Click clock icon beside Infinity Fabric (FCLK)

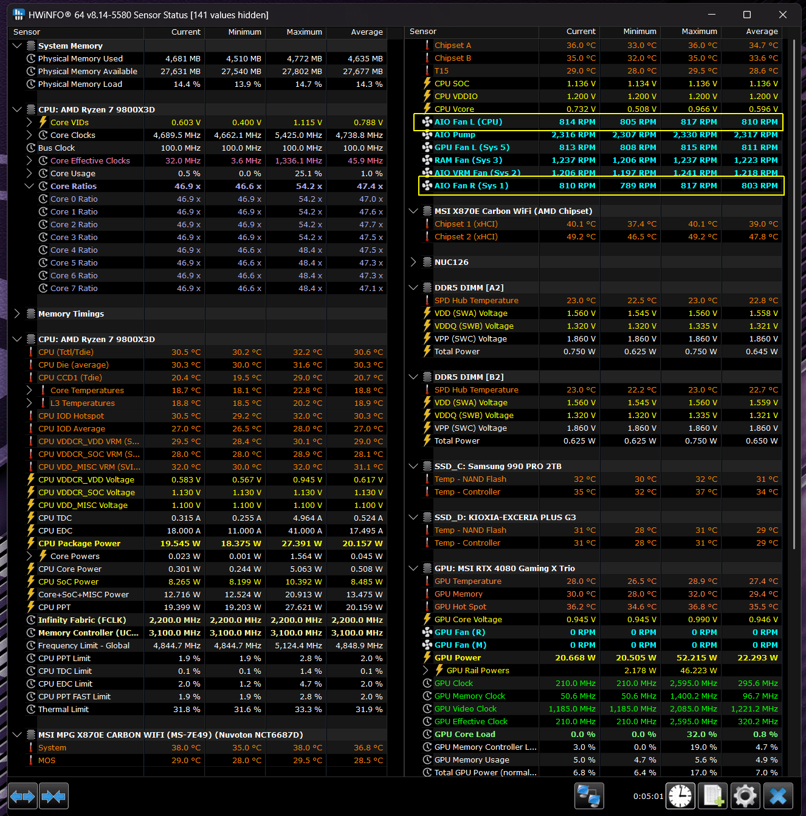[31, 620]
